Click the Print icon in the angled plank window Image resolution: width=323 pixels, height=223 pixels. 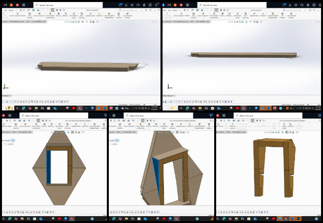click(38, 10)
